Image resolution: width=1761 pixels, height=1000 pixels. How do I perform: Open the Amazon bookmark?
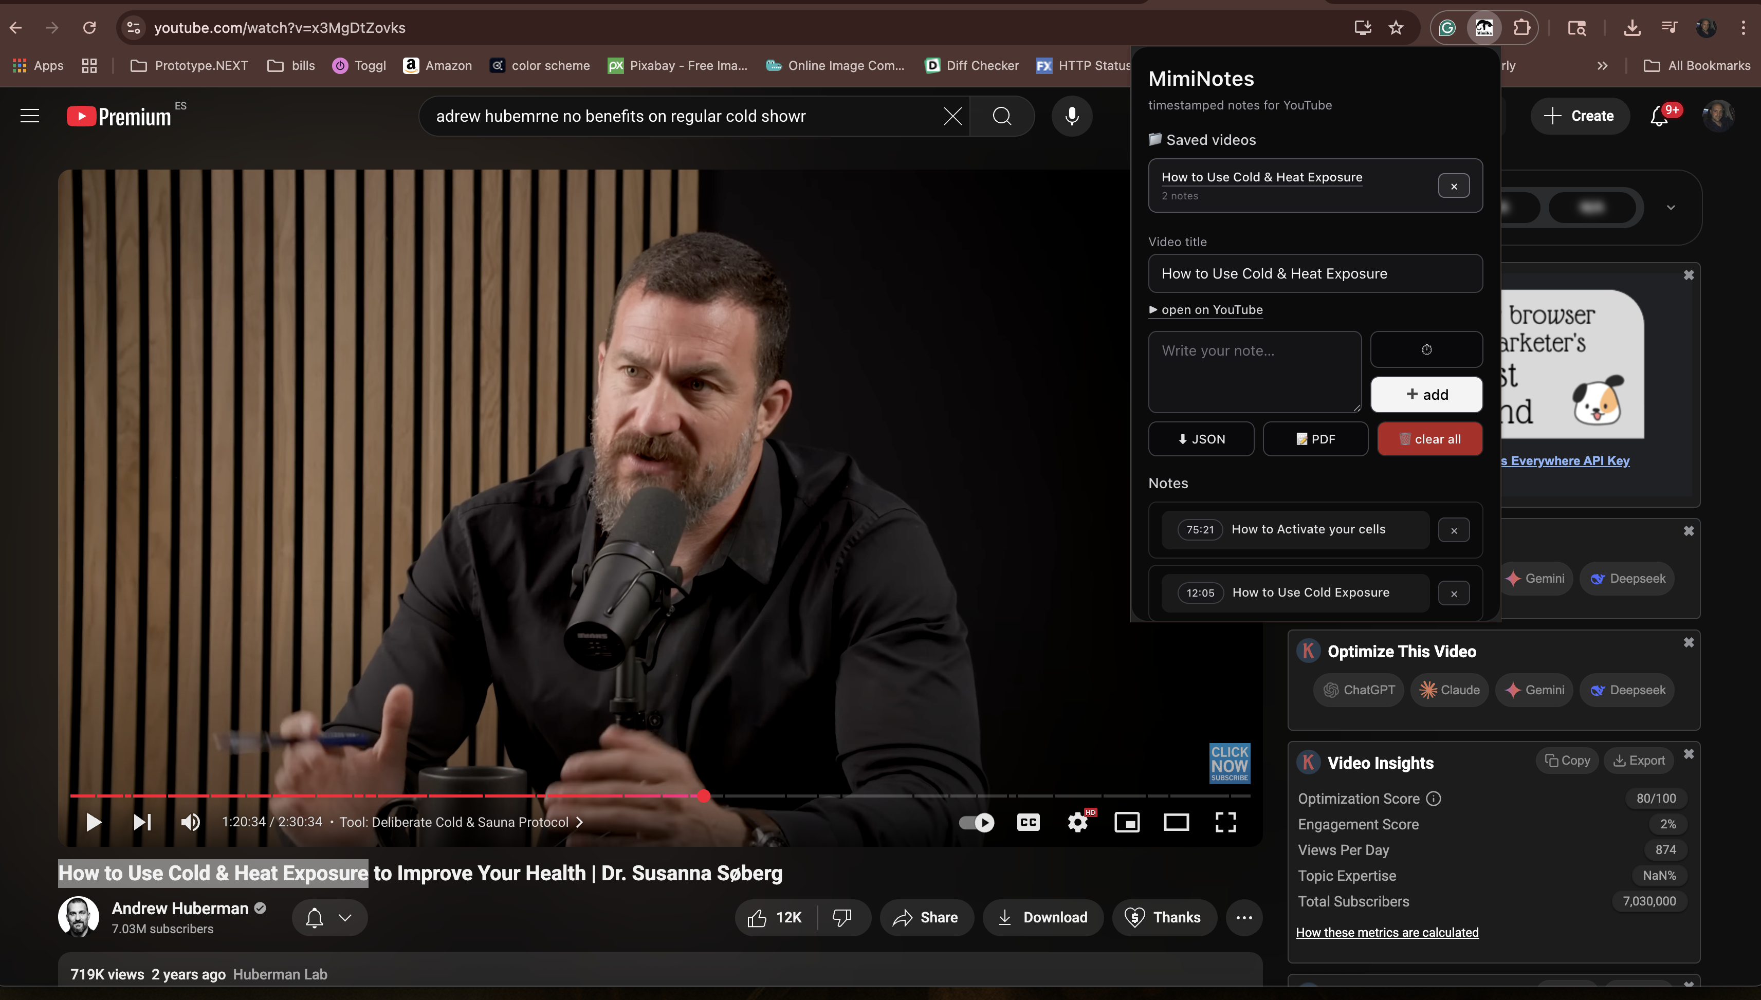click(437, 65)
